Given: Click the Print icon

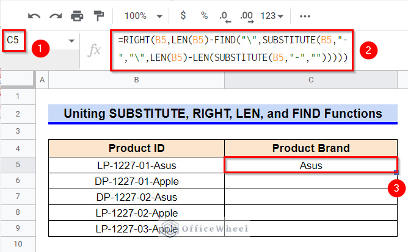Looking at the screenshot, I should pos(77,16).
